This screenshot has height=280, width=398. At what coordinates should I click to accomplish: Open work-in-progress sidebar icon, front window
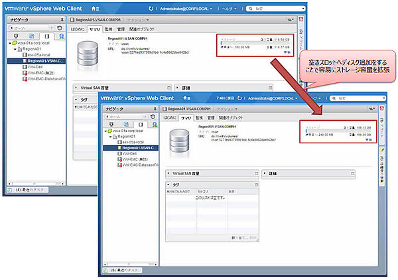(381, 150)
